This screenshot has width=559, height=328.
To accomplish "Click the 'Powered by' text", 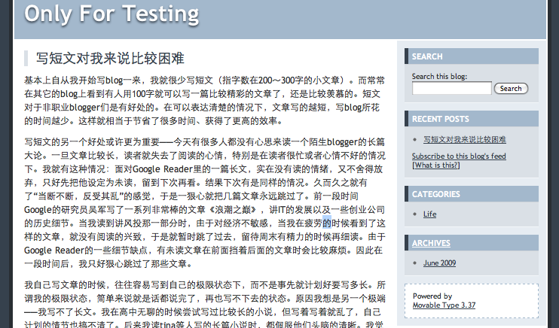I will pyautogui.click(x=432, y=296).
